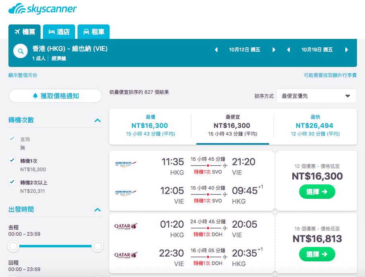Select the 最快 NT$26,494 tab
This screenshot has height=277, width=365.
tap(315, 125)
